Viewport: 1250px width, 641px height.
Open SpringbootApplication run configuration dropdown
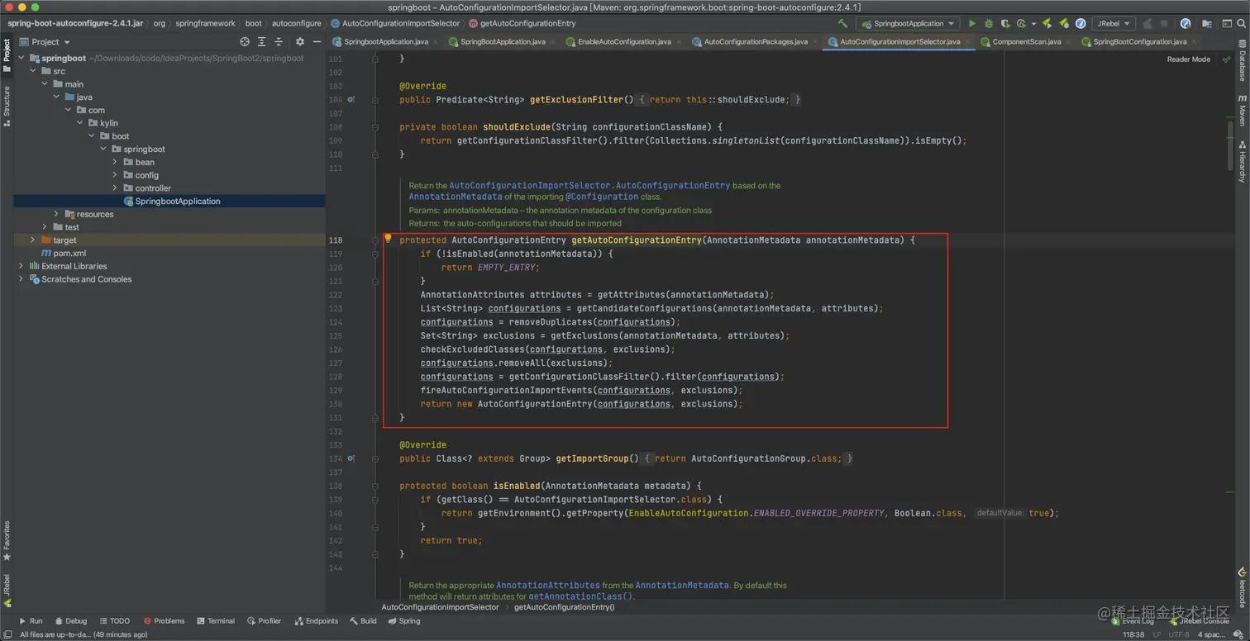(x=907, y=23)
